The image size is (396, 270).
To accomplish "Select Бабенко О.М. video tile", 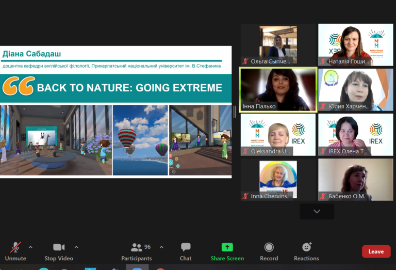I will (x=356, y=180).
